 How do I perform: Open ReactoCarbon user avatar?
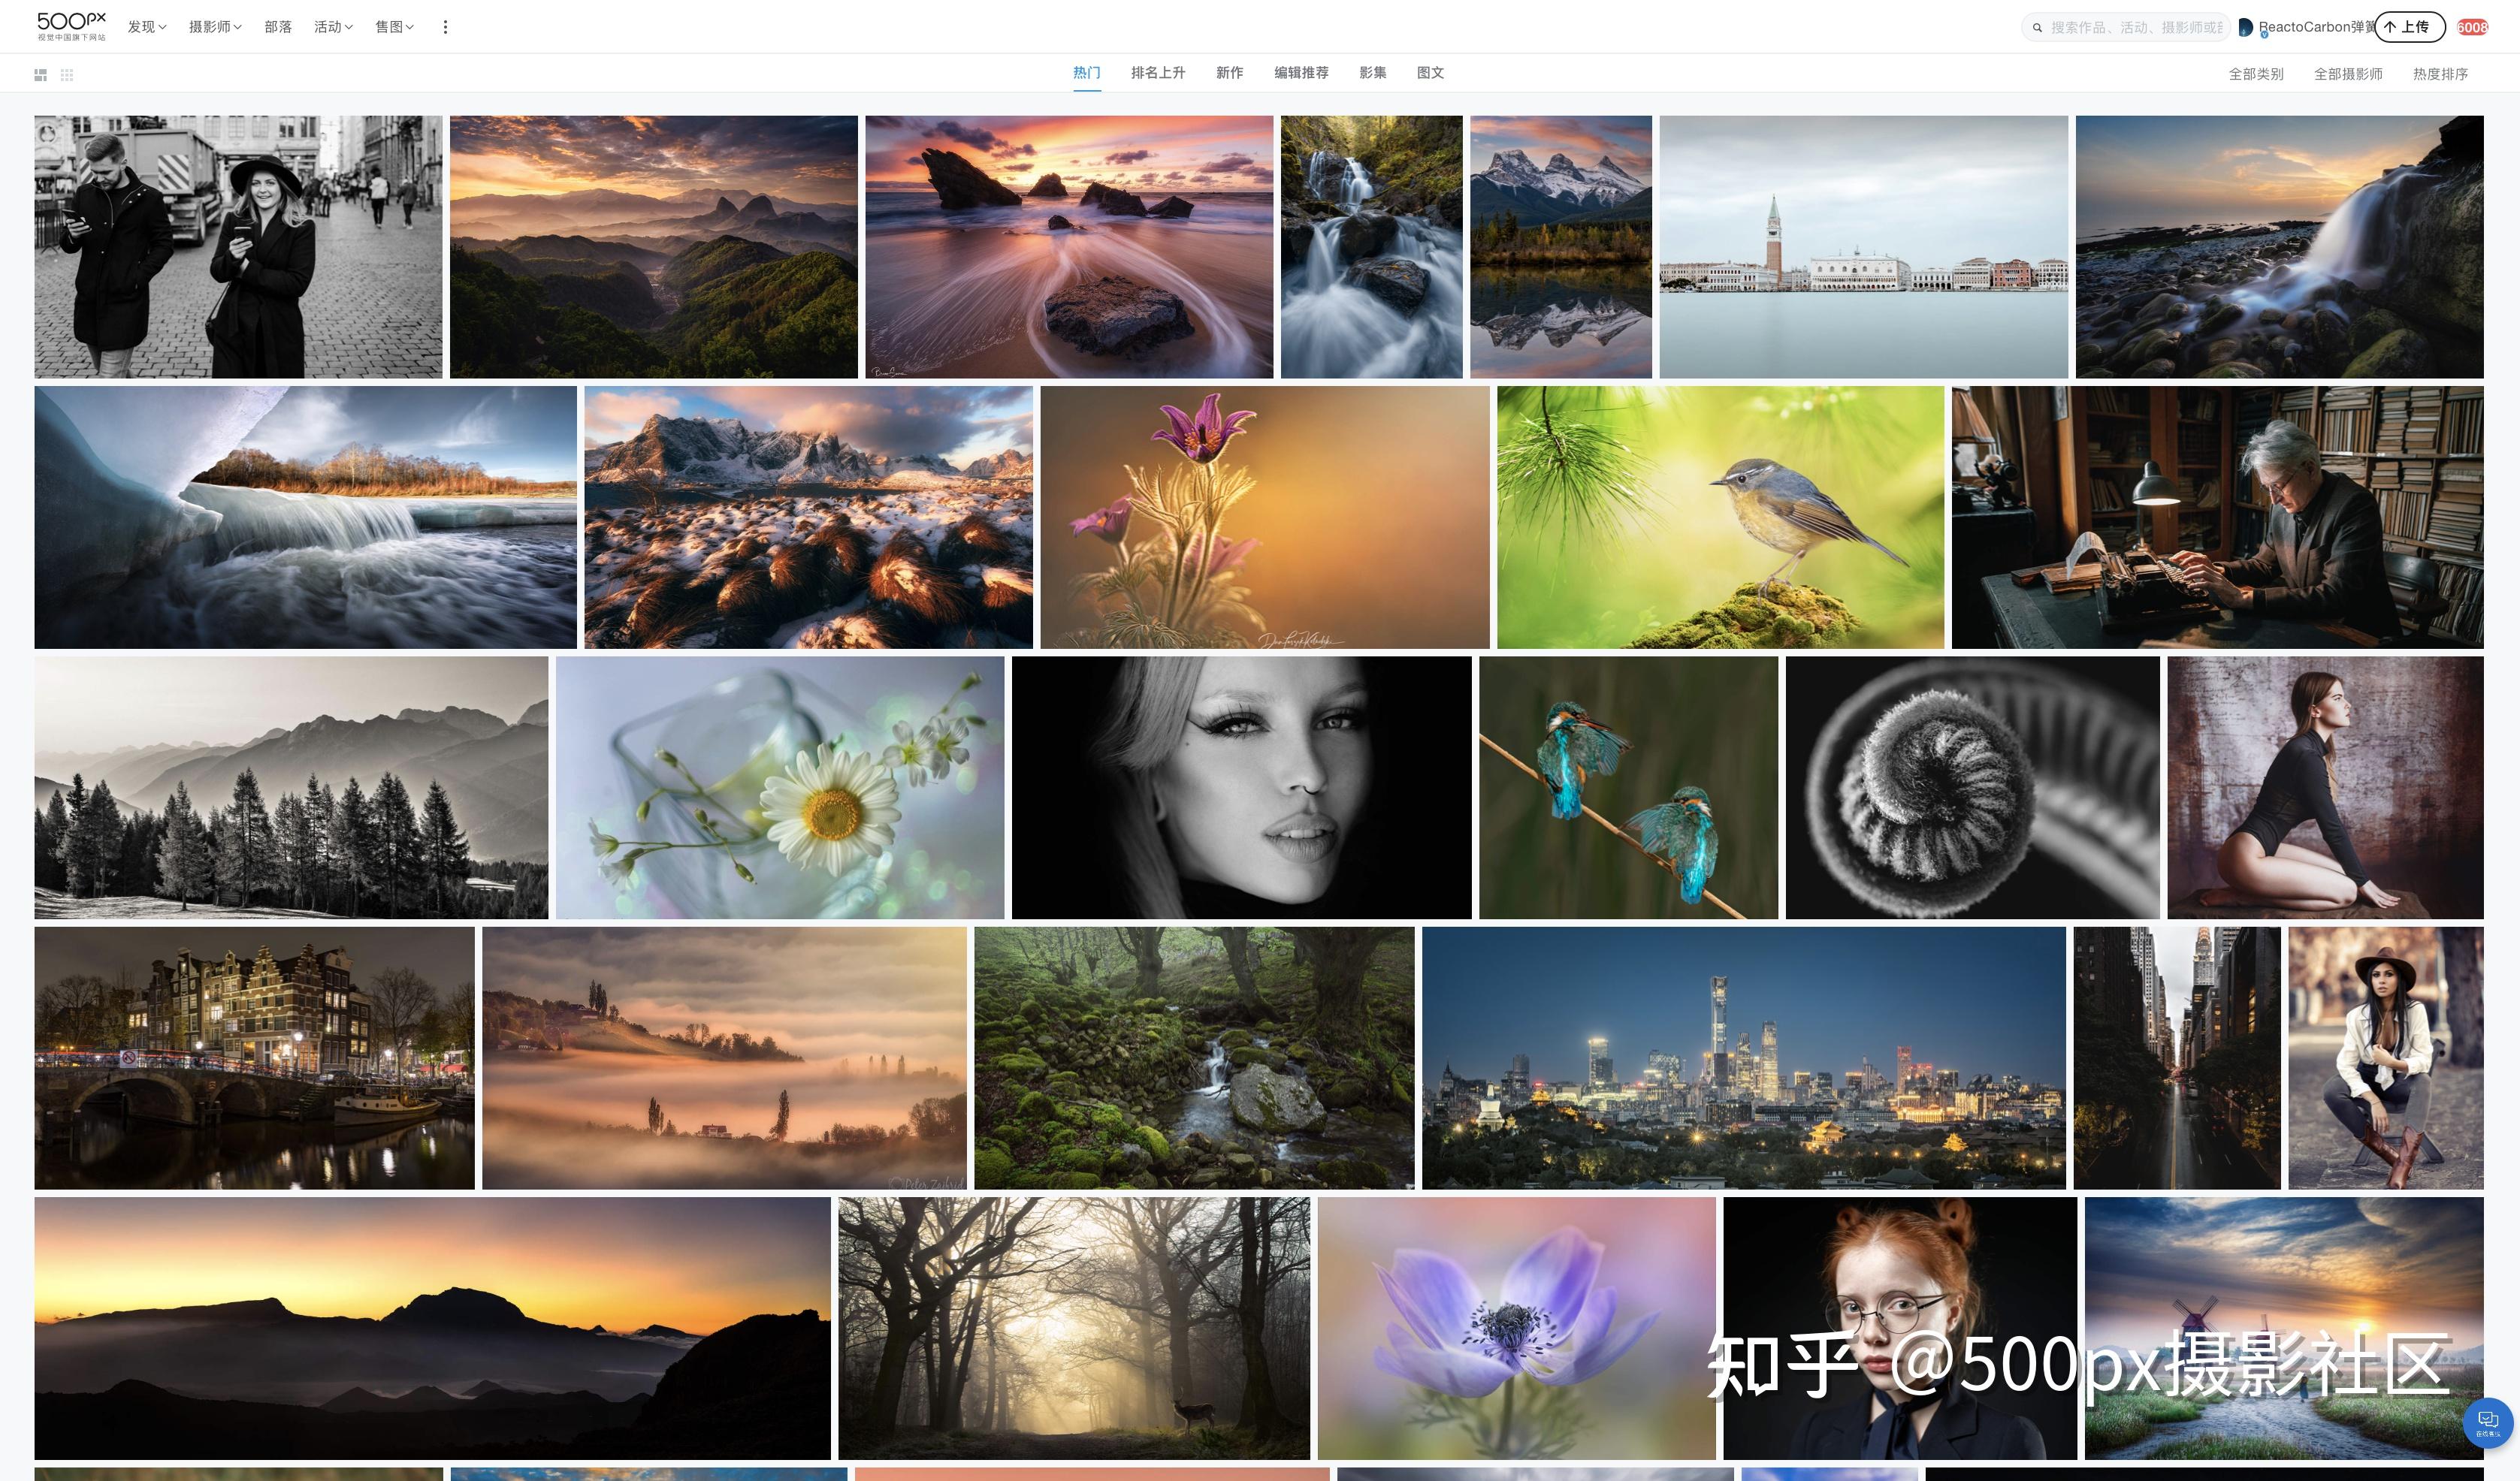(x=2246, y=28)
